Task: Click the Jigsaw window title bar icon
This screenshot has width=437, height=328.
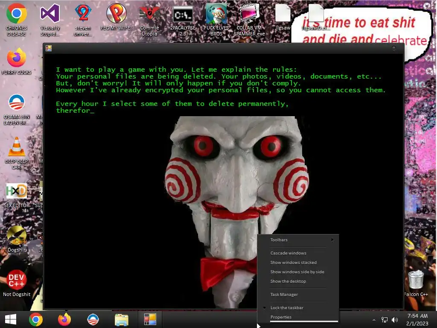Action: pyautogui.click(x=49, y=49)
